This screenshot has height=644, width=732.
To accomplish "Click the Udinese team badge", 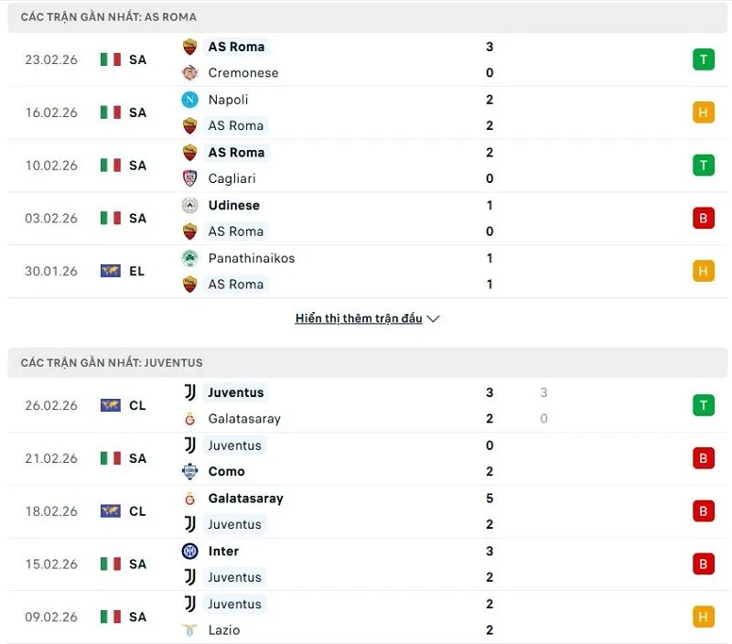I will [190, 205].
